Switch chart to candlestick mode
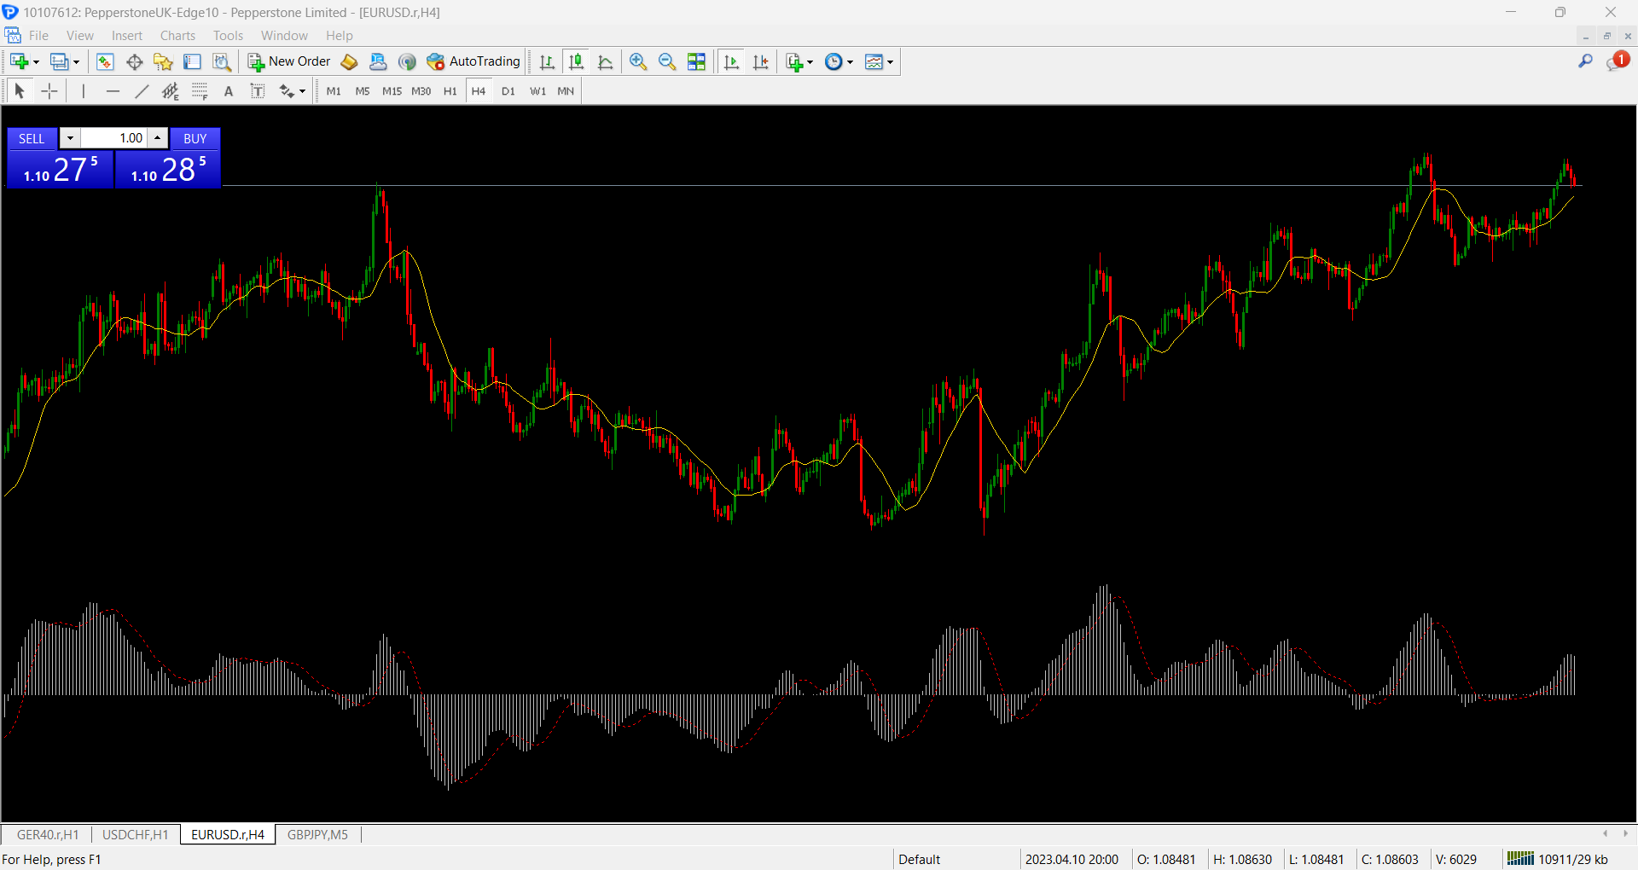This screenshot has height=870, width=1638. pos(577,61)
